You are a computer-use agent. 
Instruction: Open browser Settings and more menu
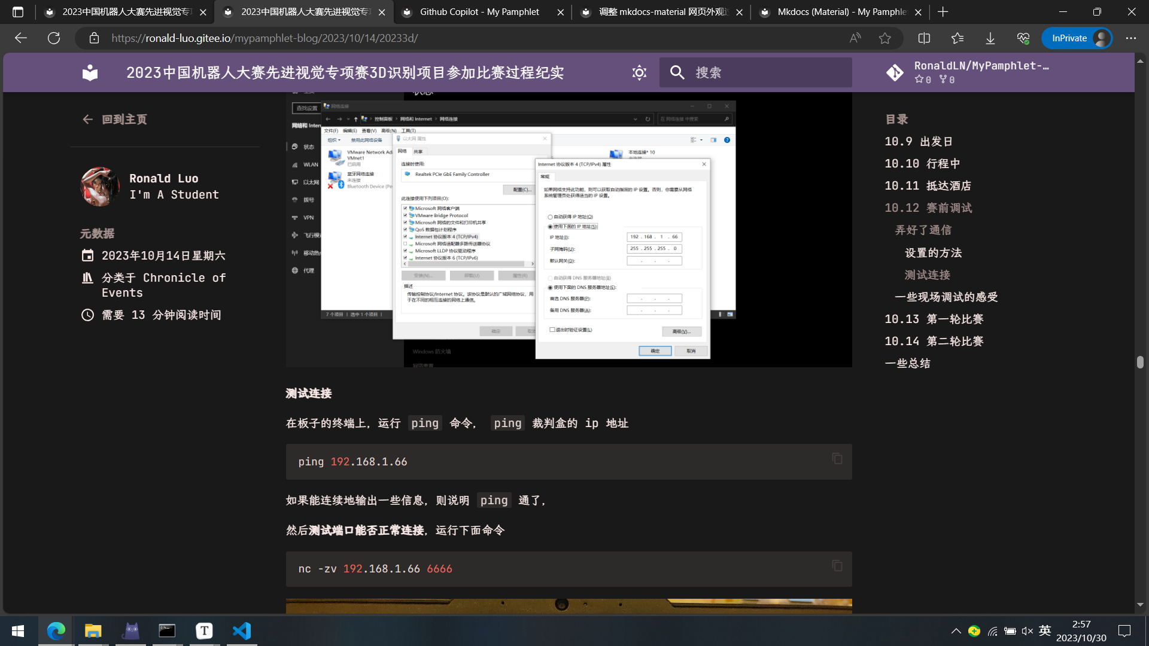click(1130, 38)
